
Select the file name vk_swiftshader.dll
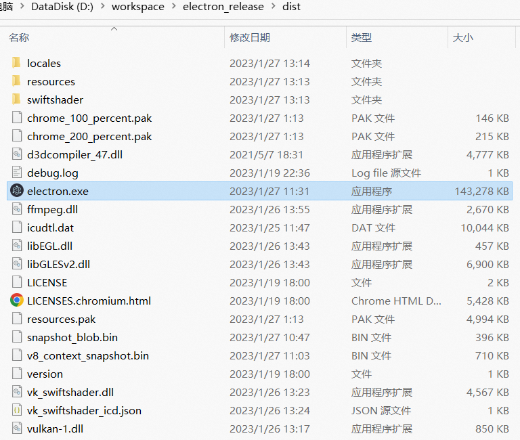[x=70, y=392]
